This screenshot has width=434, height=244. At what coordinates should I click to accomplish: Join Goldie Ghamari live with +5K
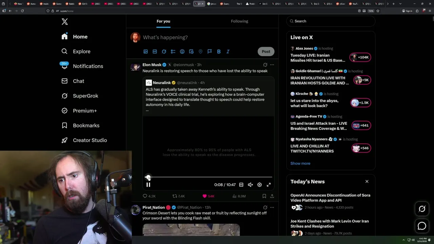point(362,80)
